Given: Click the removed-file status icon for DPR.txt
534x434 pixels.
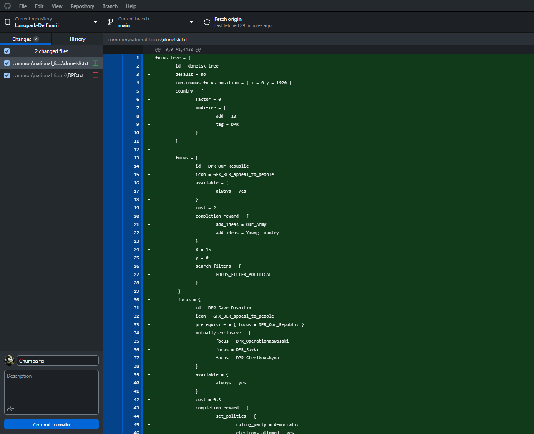Looking at the screenshot, I should (96, 75).
